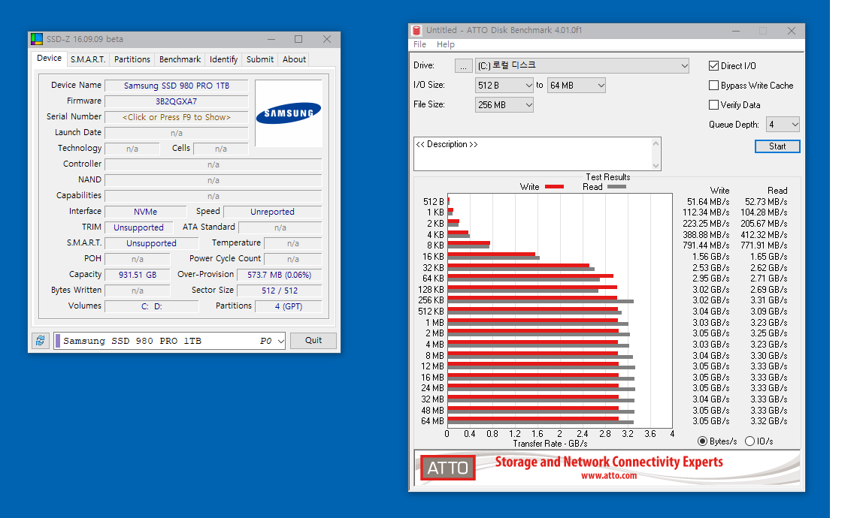Click the Samsung logo in SSD-Z
The width and height of the screenshot is (866, 518).
[x=289, y=113]
